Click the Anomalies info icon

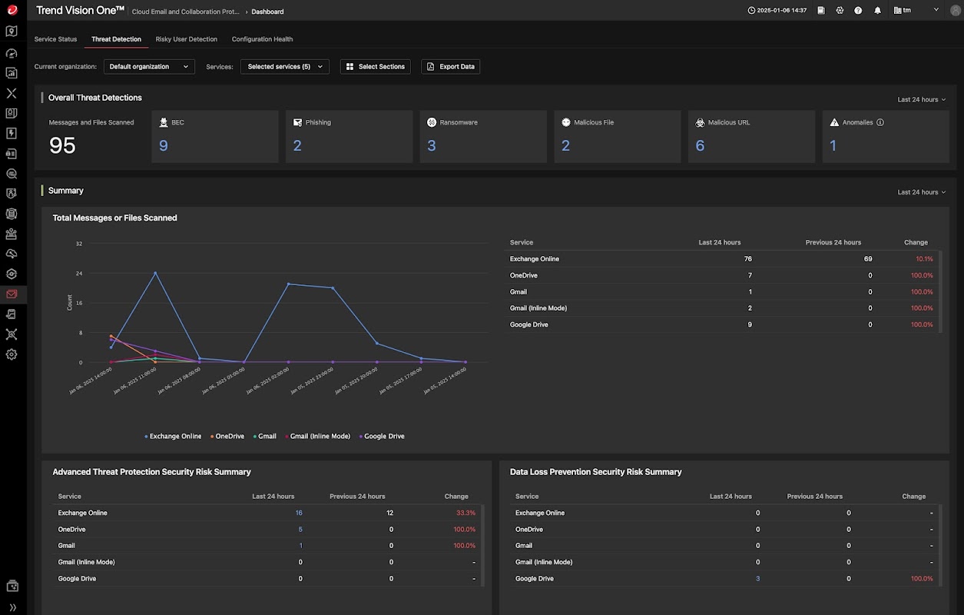[880, 122]
